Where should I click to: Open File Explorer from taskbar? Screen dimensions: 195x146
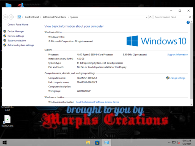[x=88, y=143]
